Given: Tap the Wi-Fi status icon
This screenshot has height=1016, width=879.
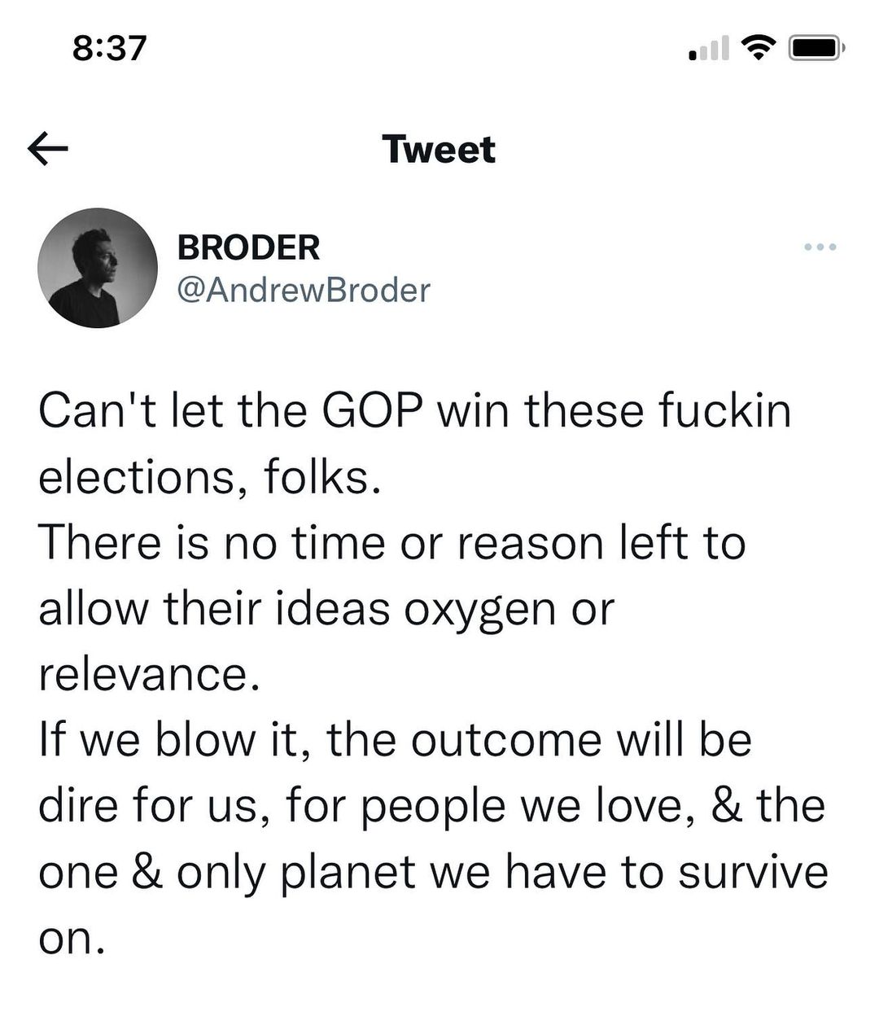Looking at the screenshot, I should 757,50.
